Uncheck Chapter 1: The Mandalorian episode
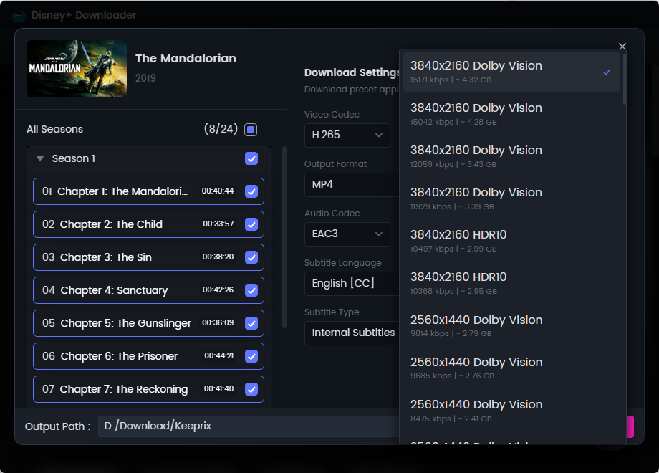 251,191
